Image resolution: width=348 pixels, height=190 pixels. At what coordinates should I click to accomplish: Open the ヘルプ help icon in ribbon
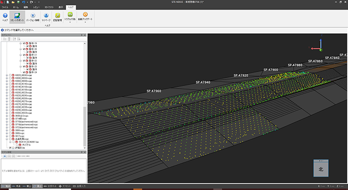click(x=5, y=17)
